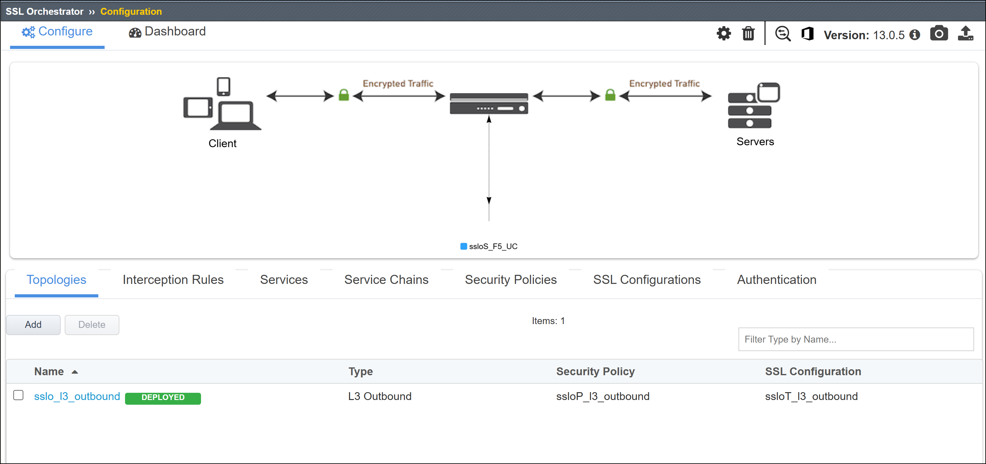Switch to the Configure tab
This screenshot has width=986, height=464.
(57, 32)
